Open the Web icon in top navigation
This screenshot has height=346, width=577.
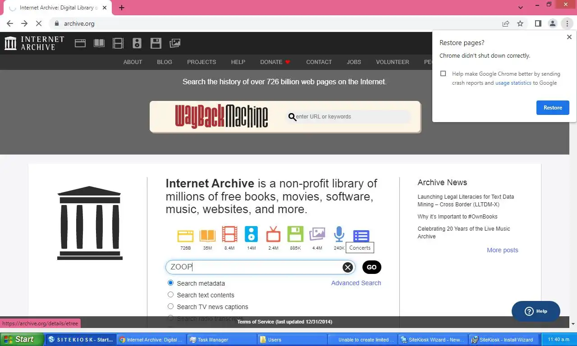(x=80, y=43)
